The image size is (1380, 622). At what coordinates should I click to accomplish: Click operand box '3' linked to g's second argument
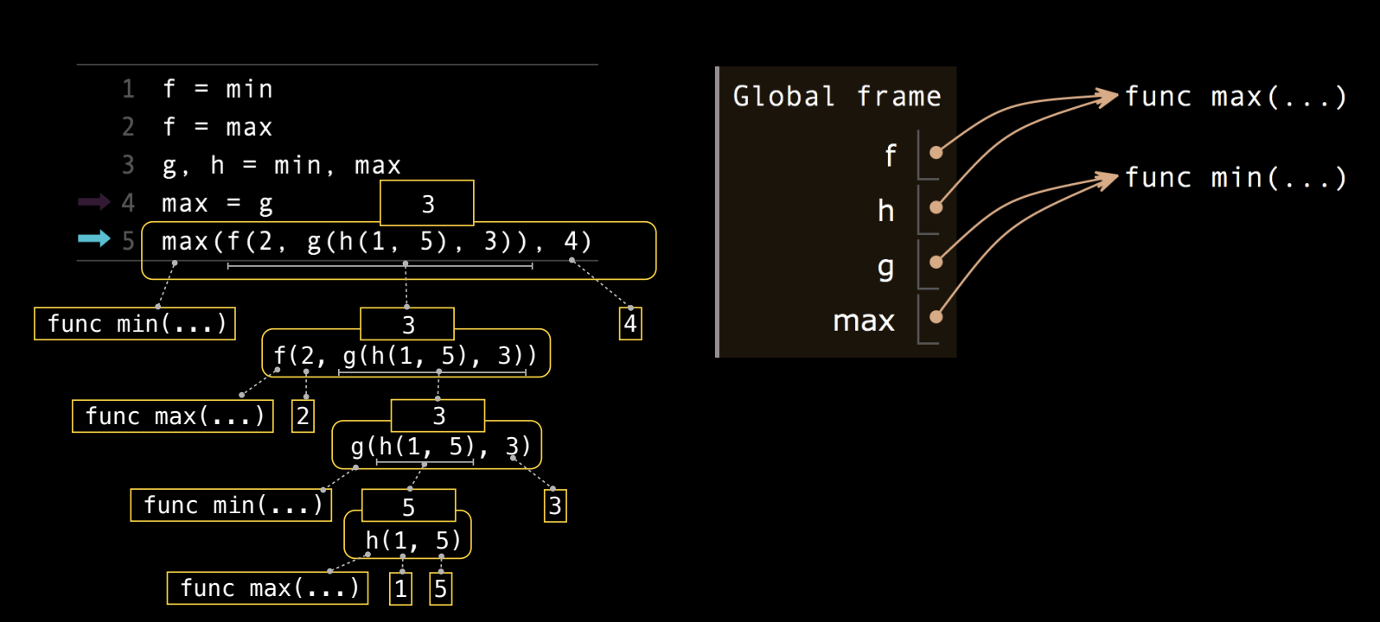click(x=555, y=505)
